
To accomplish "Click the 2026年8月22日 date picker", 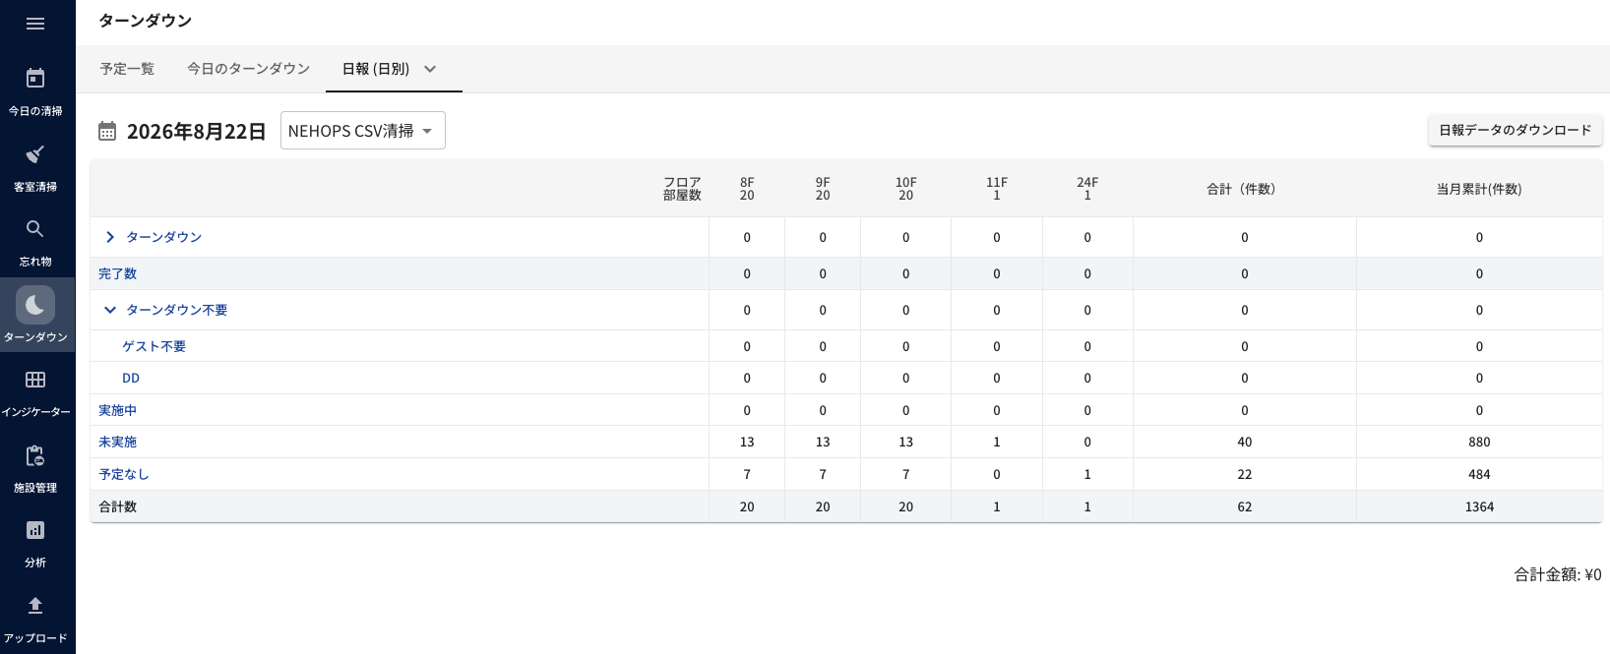I will (x=197, y=132).
